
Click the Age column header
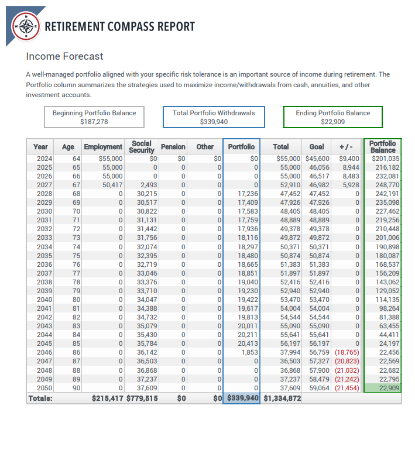68,147
